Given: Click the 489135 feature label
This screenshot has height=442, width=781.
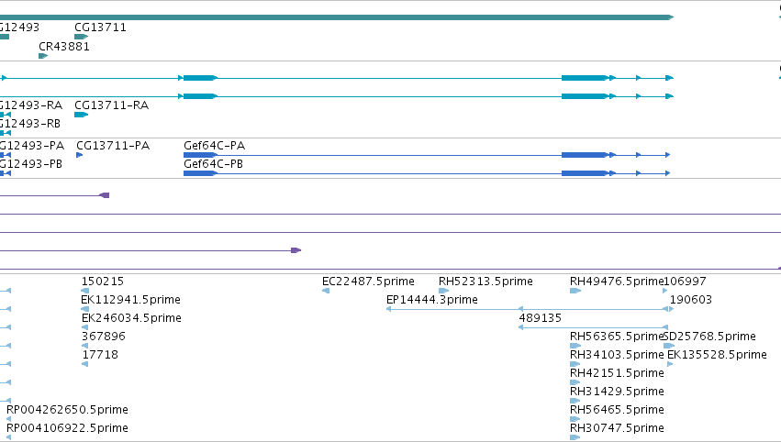Looking at the screenshot, I should 540,318.
